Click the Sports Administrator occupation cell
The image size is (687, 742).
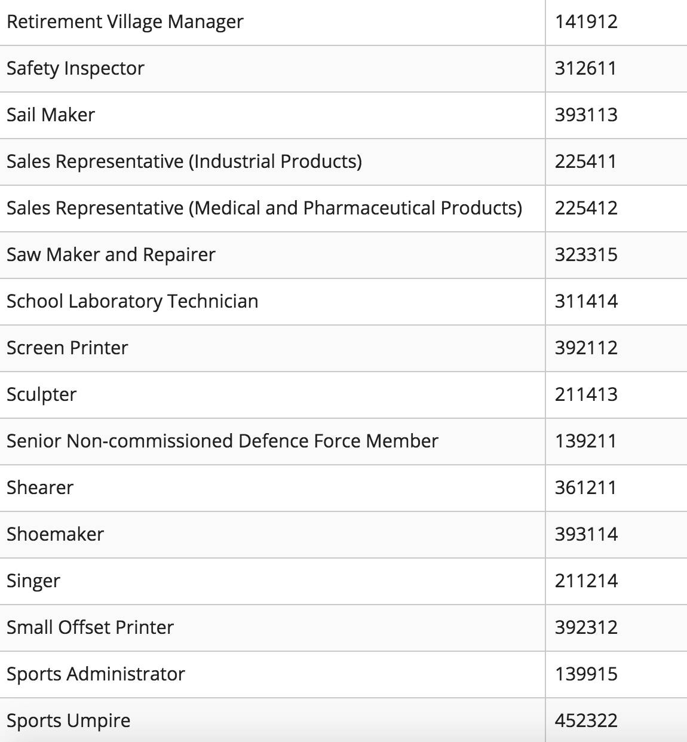tap(96, 674)
